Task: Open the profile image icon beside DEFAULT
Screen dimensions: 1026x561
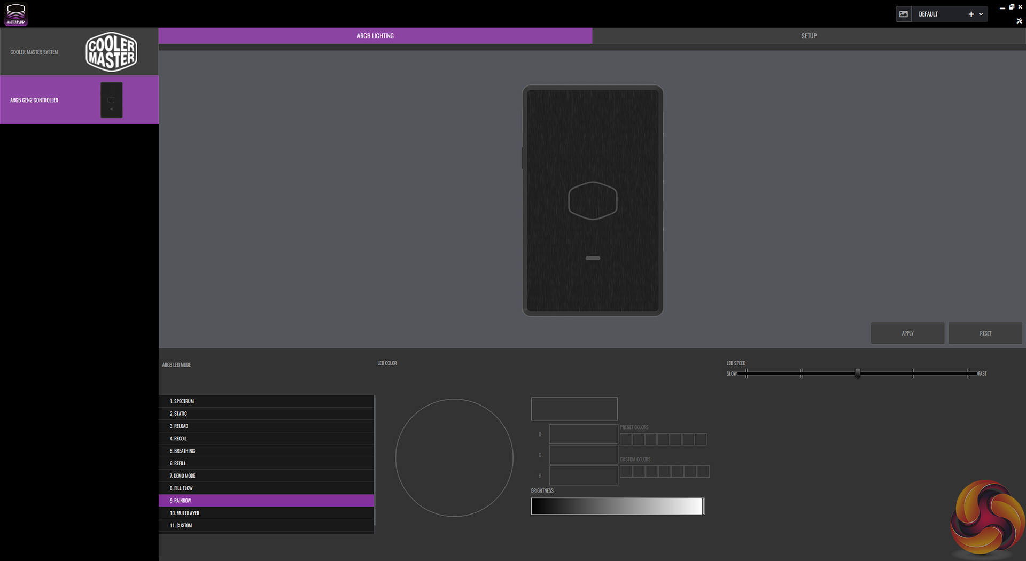Action: coord(904,14)
